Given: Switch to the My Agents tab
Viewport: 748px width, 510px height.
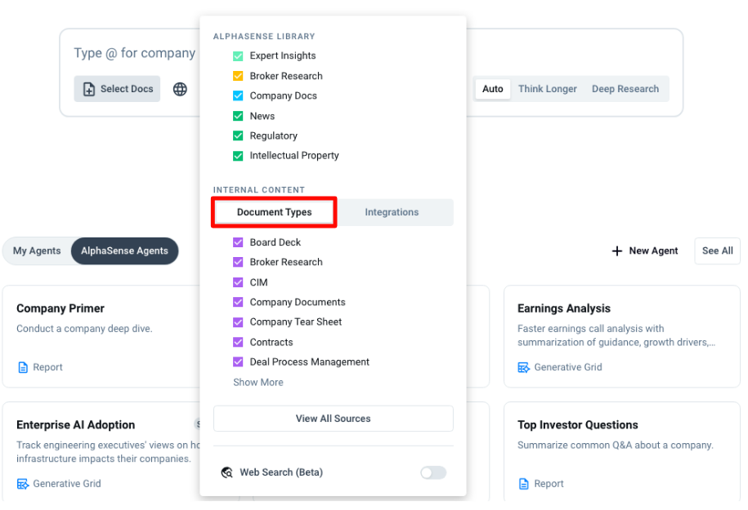Looking at the screenshot, I should click(37, 251).
